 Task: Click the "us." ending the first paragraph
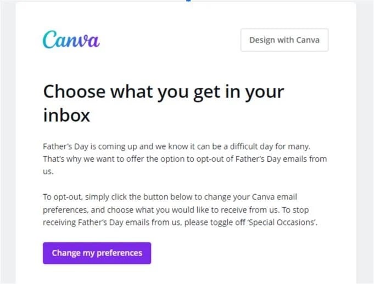(48, 171)
